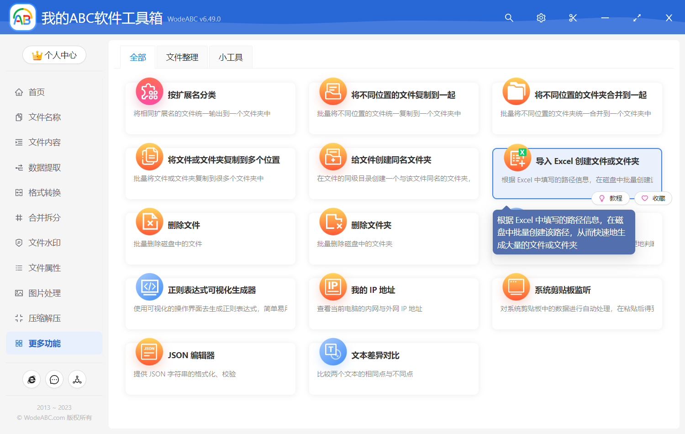685x434 pixels.
Task: Click the IE browser icon at sidebar bottom
Action: pos(32,379)
